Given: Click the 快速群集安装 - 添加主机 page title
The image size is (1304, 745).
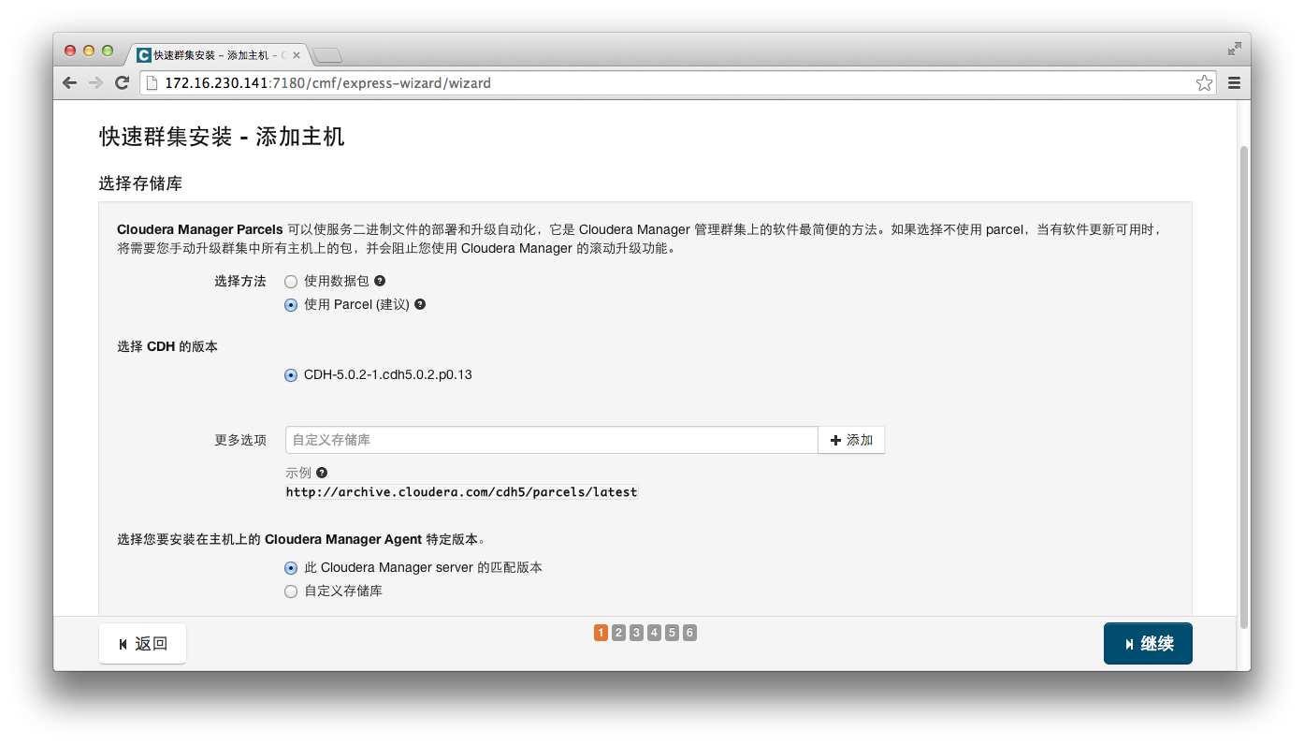Looking at the screenshot, I should point(222,137).
